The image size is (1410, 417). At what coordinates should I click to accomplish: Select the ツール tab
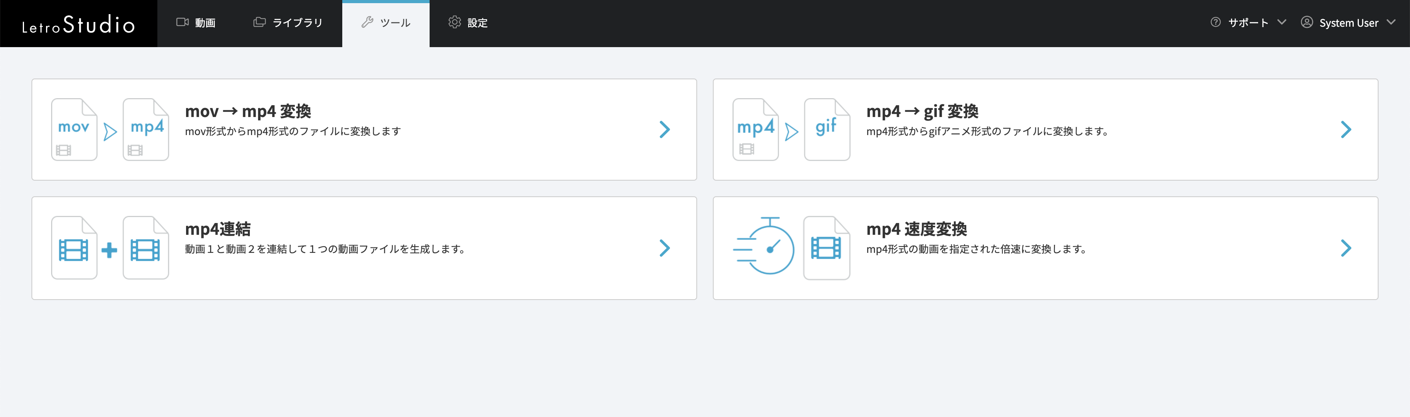[386, 23]
